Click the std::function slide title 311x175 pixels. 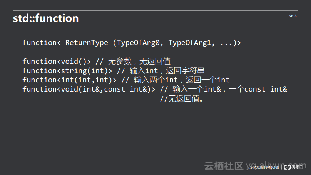point(46,18)
